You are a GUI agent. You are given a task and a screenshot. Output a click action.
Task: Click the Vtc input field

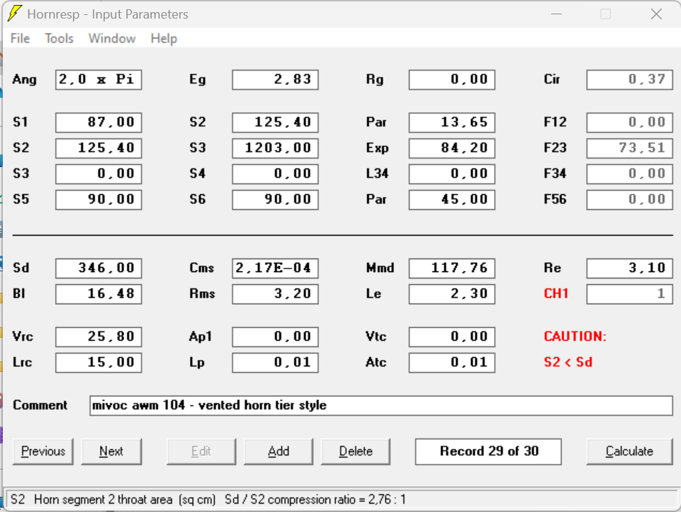coord(452,337)
